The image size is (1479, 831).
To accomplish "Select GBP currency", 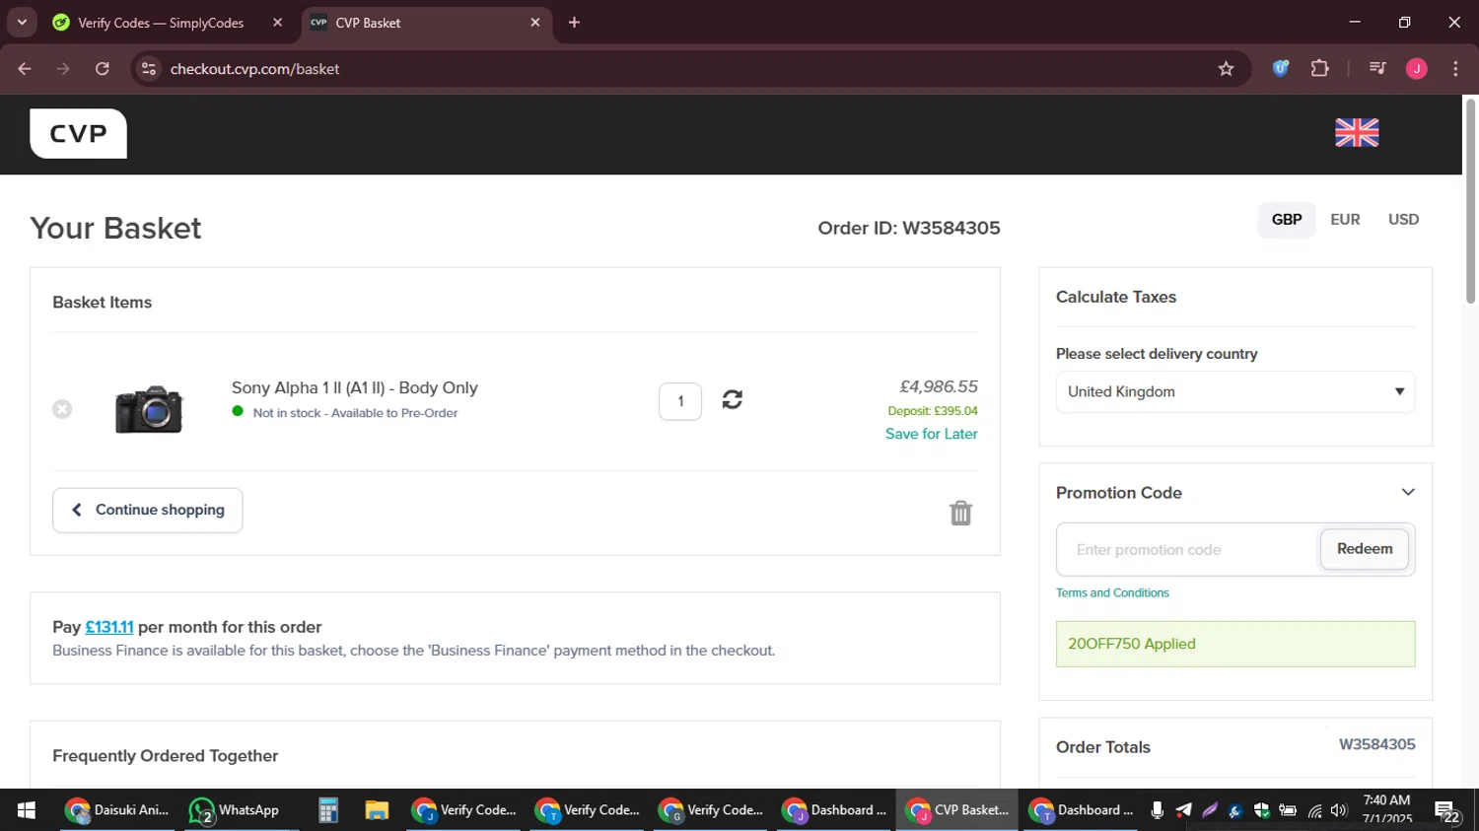I will [x=1286, y=220].
